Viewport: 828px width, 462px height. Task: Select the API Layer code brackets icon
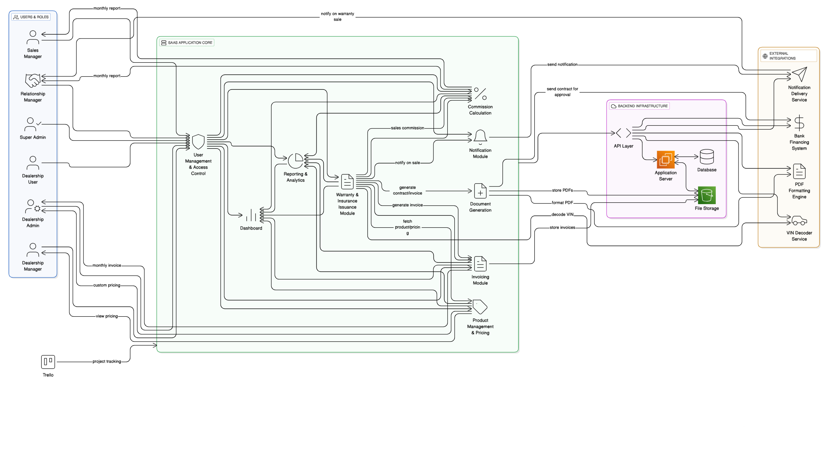click(x=623, y=133)
